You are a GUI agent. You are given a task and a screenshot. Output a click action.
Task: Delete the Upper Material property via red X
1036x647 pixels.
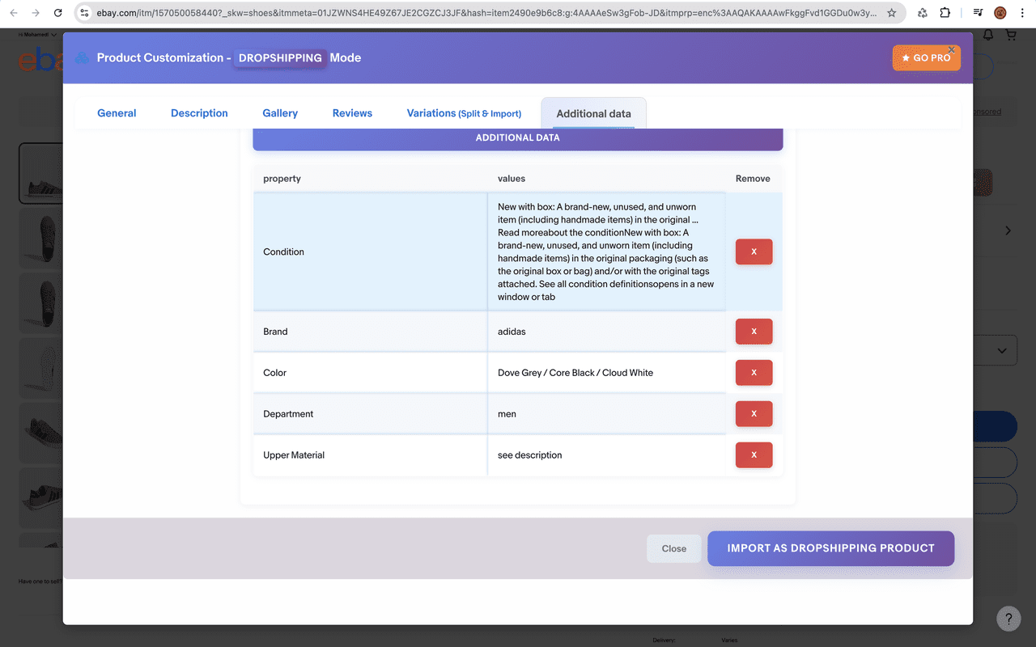754,455
